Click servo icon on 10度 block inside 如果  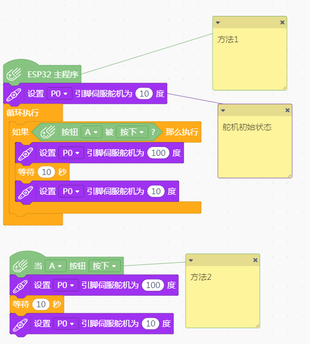(x=26, y=192)
